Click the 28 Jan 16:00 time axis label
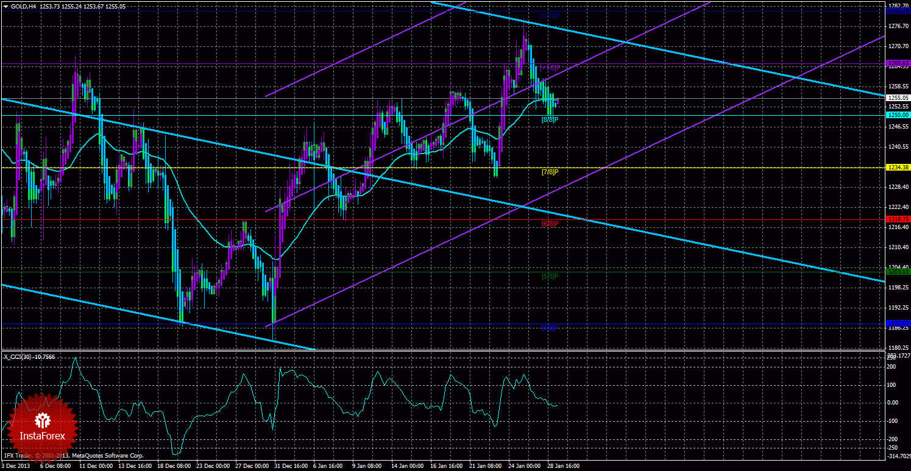Image resolution: width=911 pixels, height=471 pixels. (562, 466)
